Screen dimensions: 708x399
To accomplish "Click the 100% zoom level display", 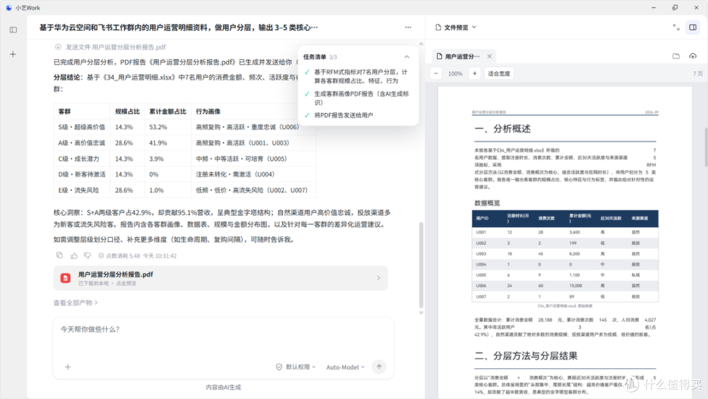I will (455, 73).
